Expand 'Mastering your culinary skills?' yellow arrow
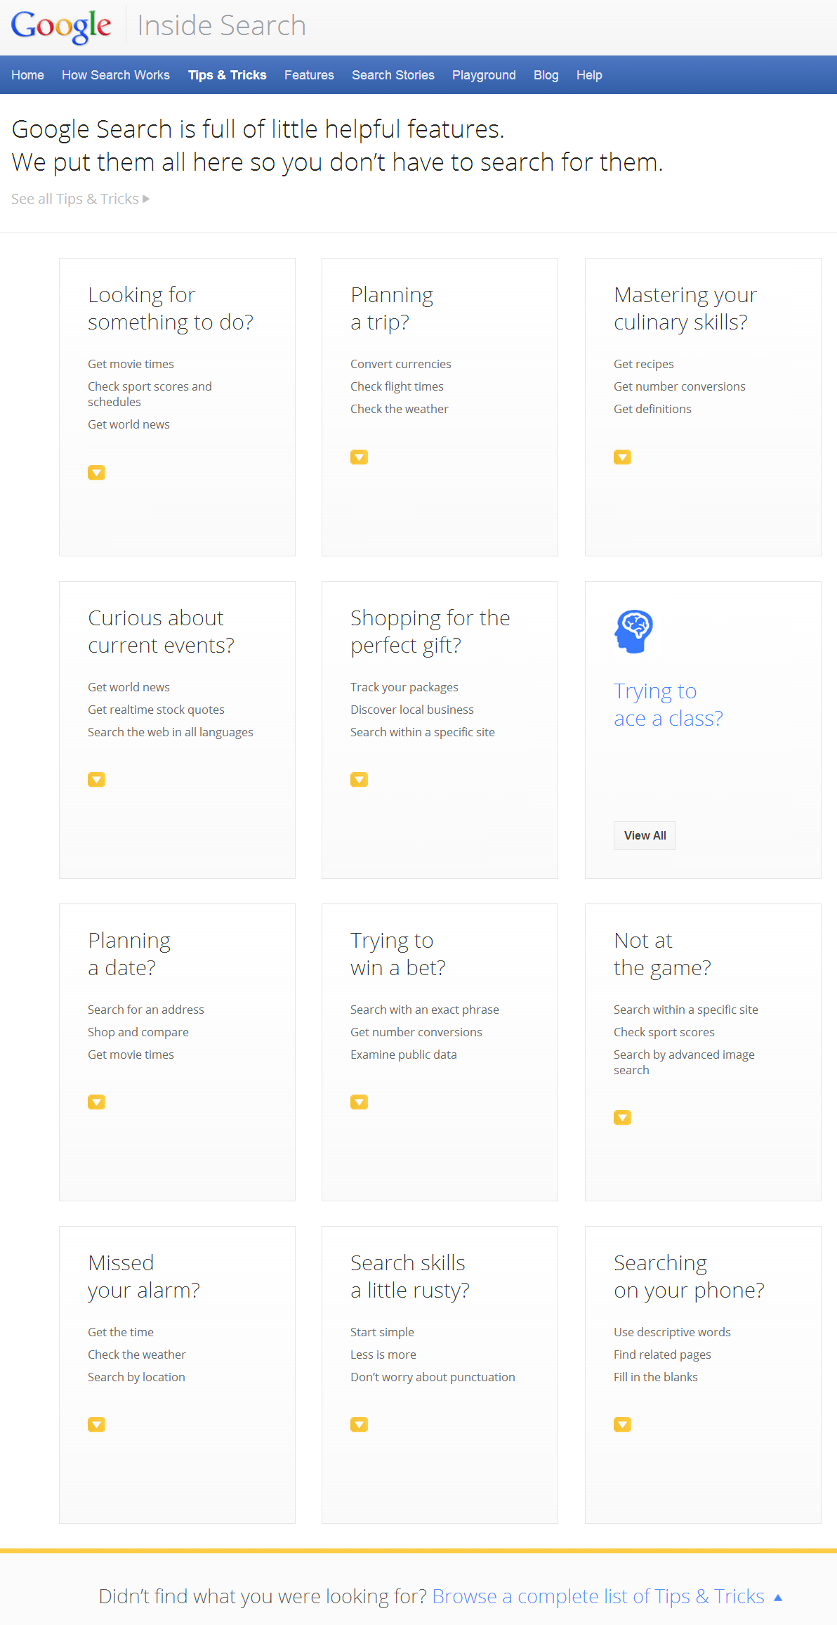This screenshot has width=837, height=1625. pyautogui.click(x=622, y=457)
